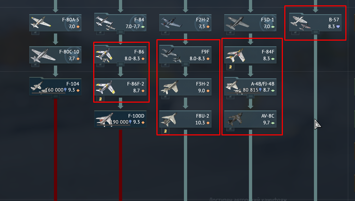This screenshot has height=201, width=355.
Task: Select the F8U-2 aircraft card
Action: [x=185, y=119]
